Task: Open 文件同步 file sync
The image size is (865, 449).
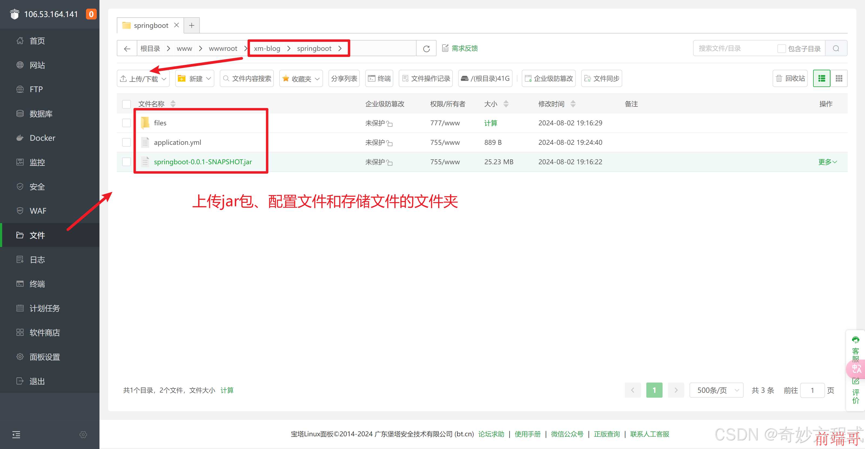Action: coord(602,79)
